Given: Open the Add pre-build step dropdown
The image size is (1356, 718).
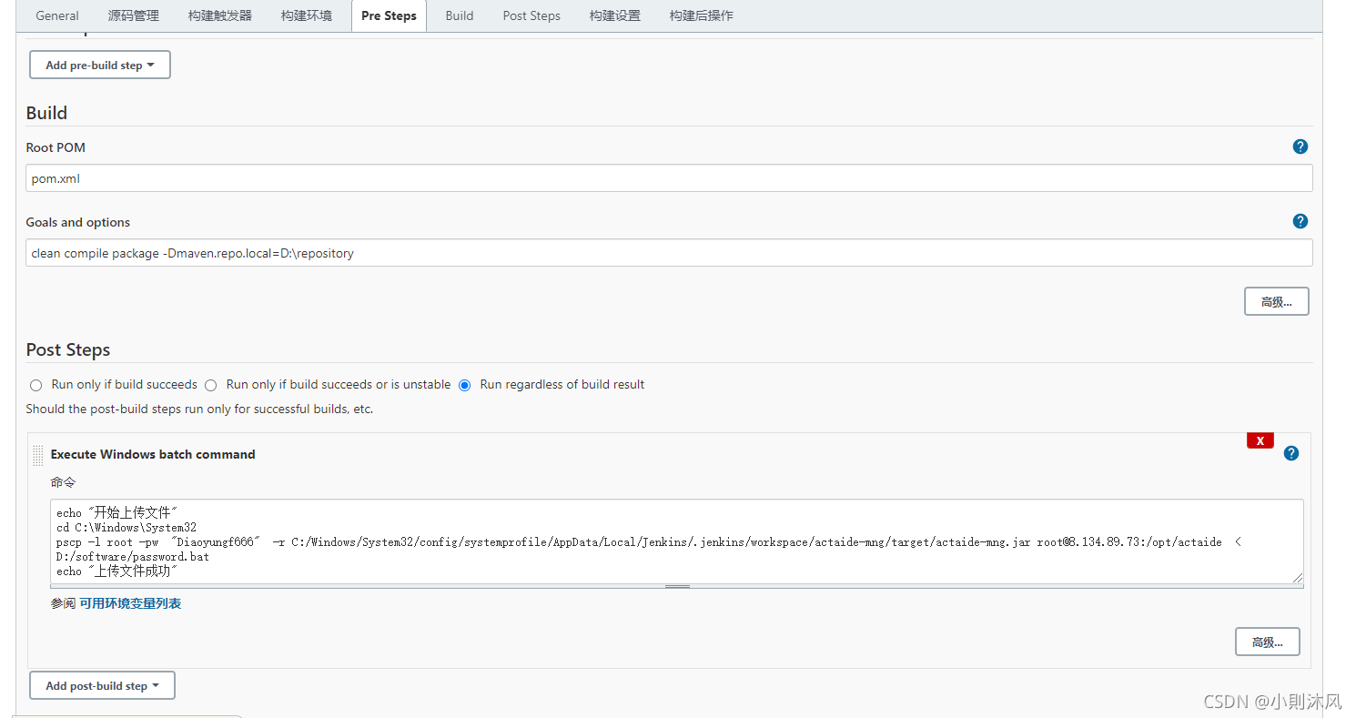Looking at the screenshot, I should pos(100,65).
